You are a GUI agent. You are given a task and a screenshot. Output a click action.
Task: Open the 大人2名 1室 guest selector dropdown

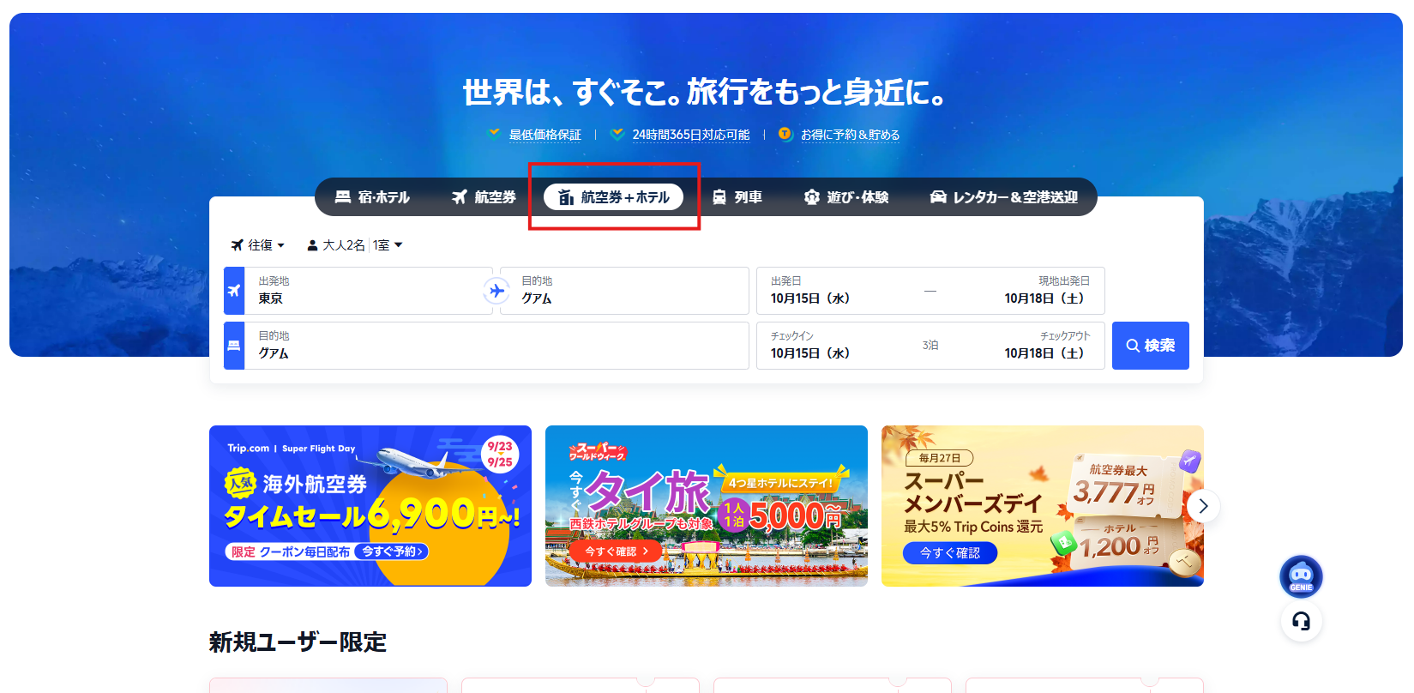click(x=355, y=245)
